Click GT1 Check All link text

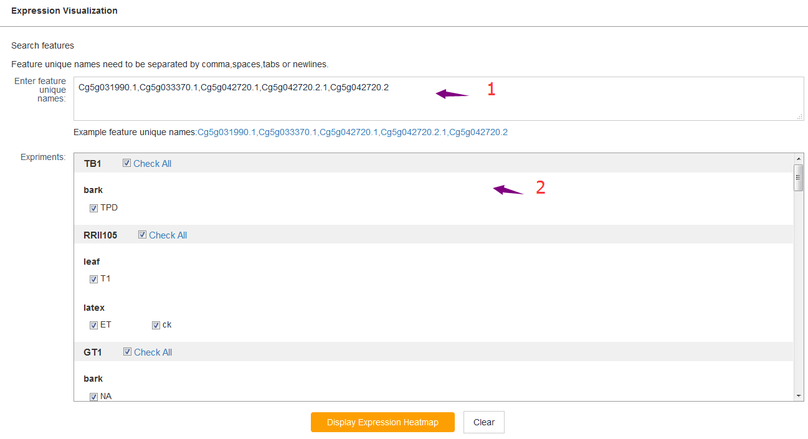click(x=153, y=352)
